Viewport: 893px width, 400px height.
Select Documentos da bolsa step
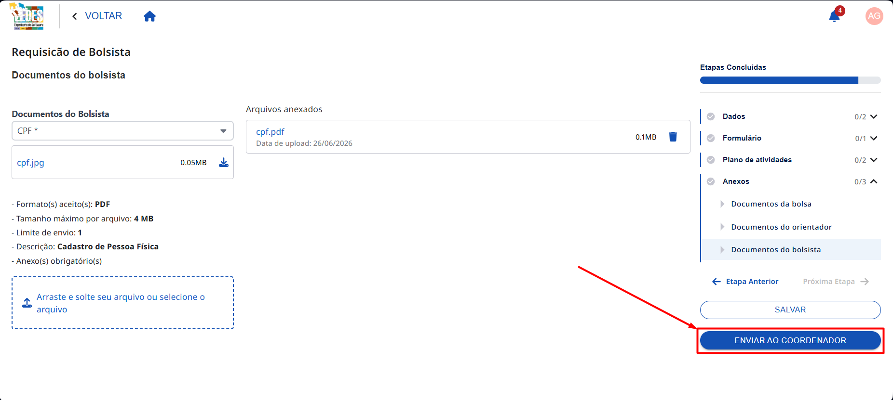coord(771,204)
